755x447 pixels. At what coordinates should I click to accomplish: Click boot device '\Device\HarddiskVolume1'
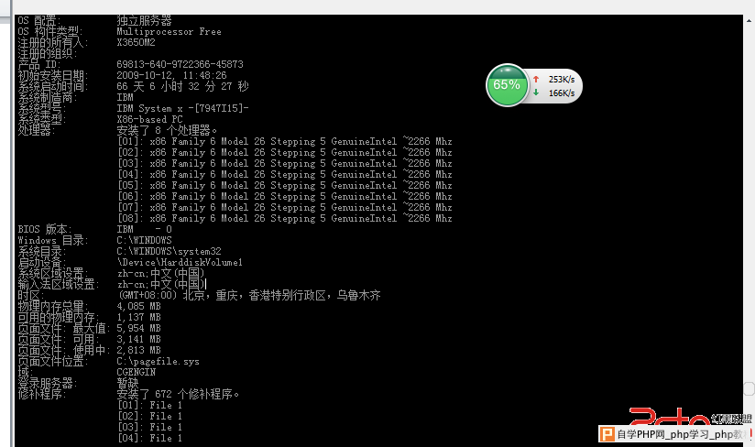[180, 263]
